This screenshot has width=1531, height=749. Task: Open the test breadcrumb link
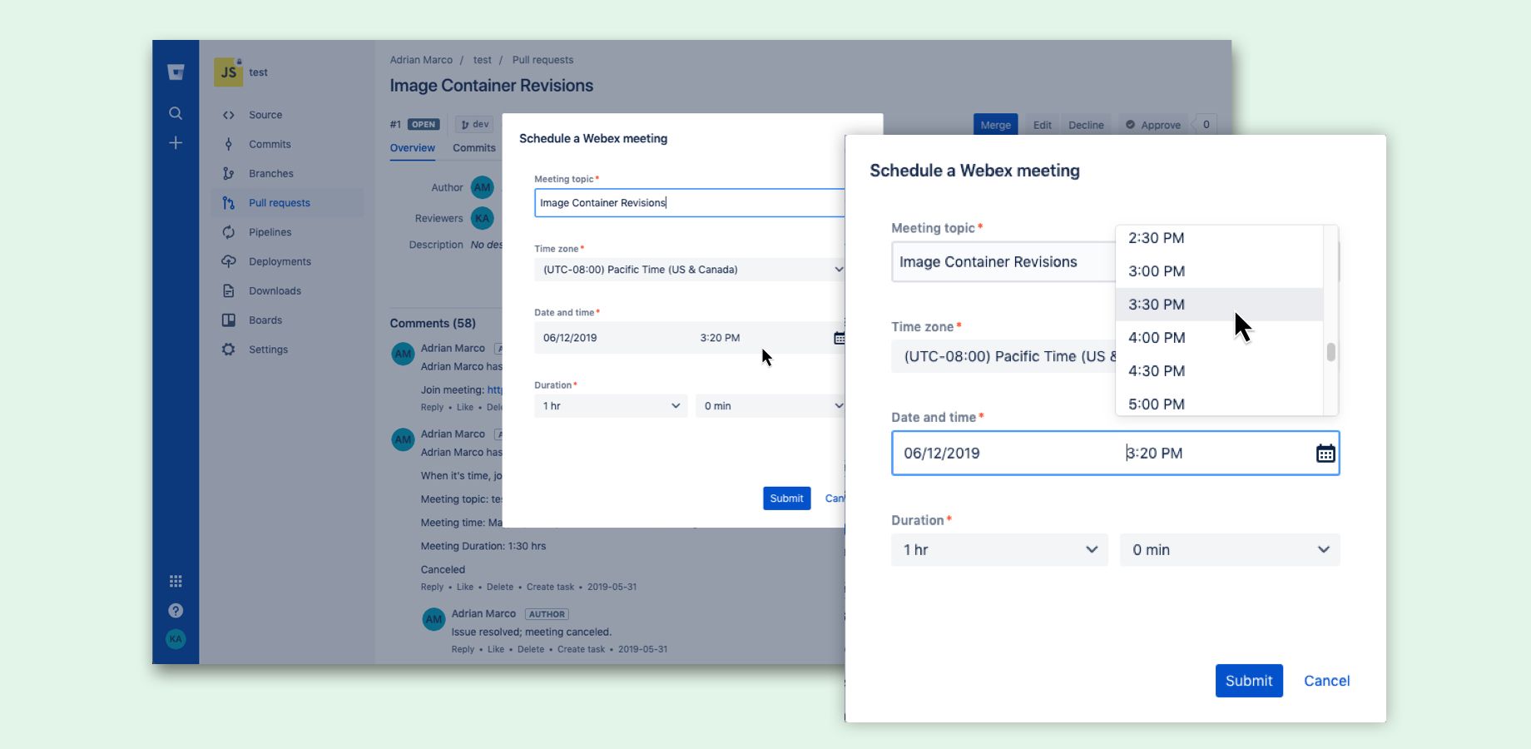tap(483, 60)
